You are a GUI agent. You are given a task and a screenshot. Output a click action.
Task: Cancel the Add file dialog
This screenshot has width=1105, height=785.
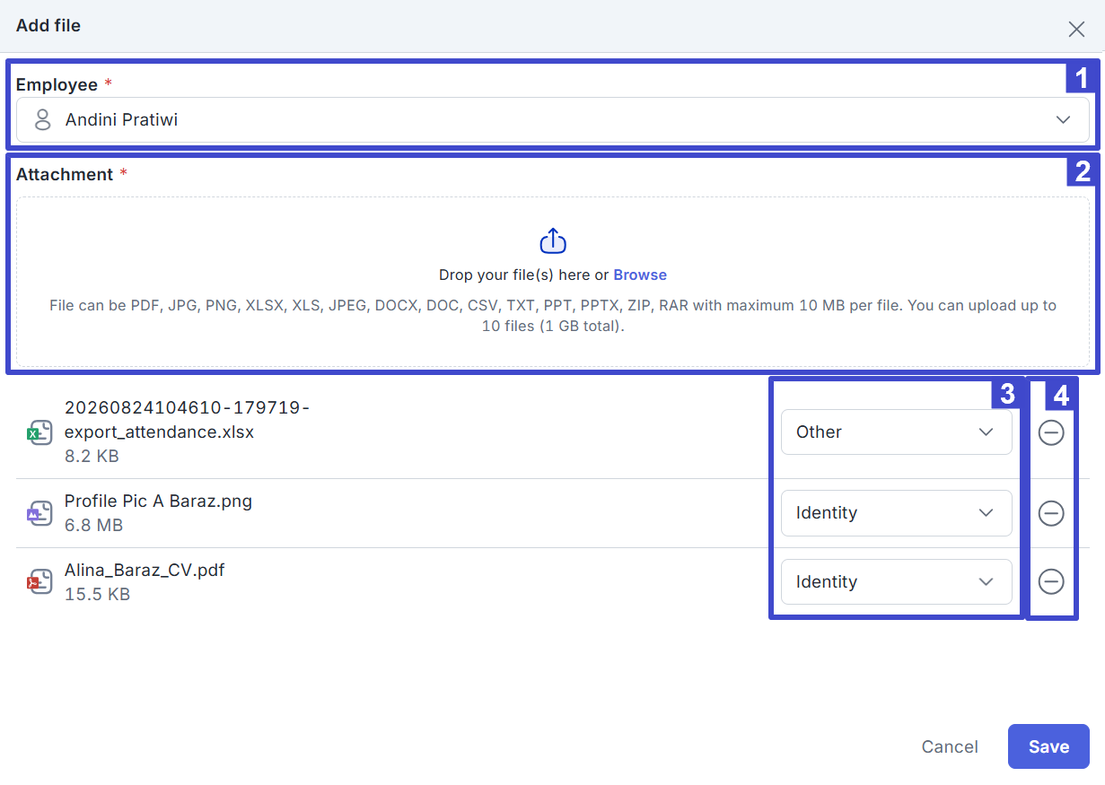(950, 747)
